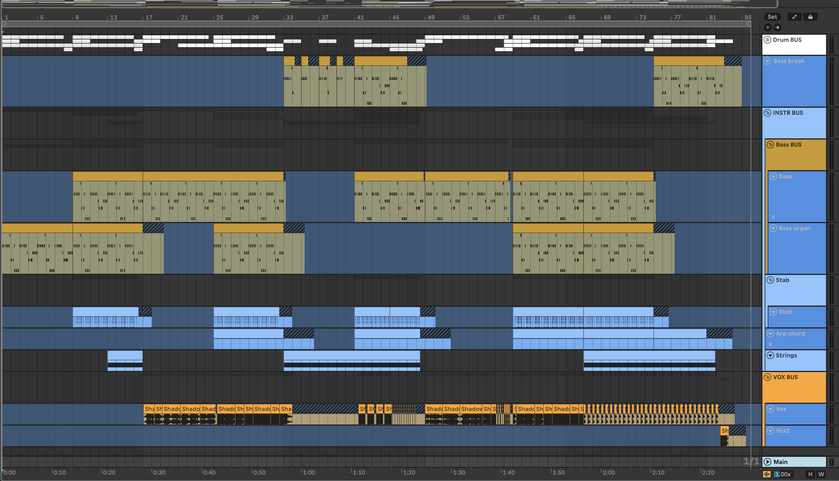The width and height of the screenshot is (839, 481).
Task: Unfold the INSTR BUS group track
Action: click(x=767, y=113)
